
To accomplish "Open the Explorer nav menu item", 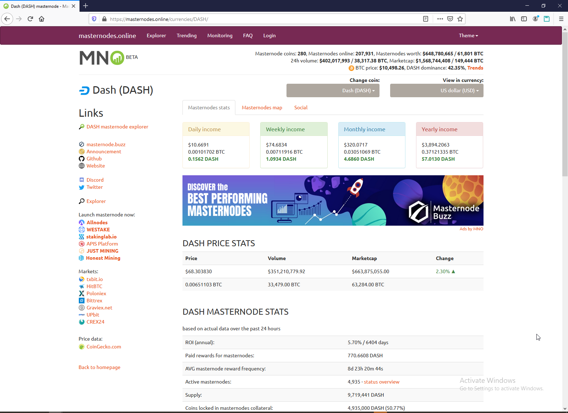I will click(156, 35).
